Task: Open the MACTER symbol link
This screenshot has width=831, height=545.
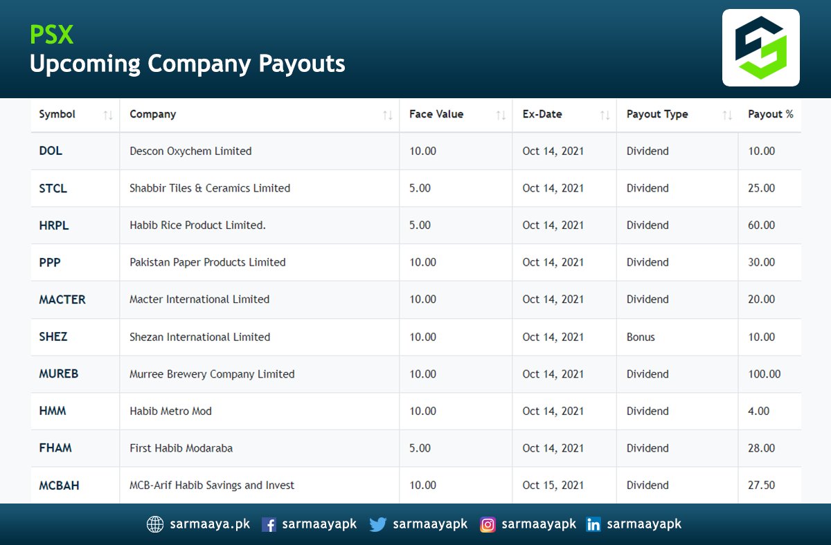Action: pyautogui.click(x=62, y=299)
